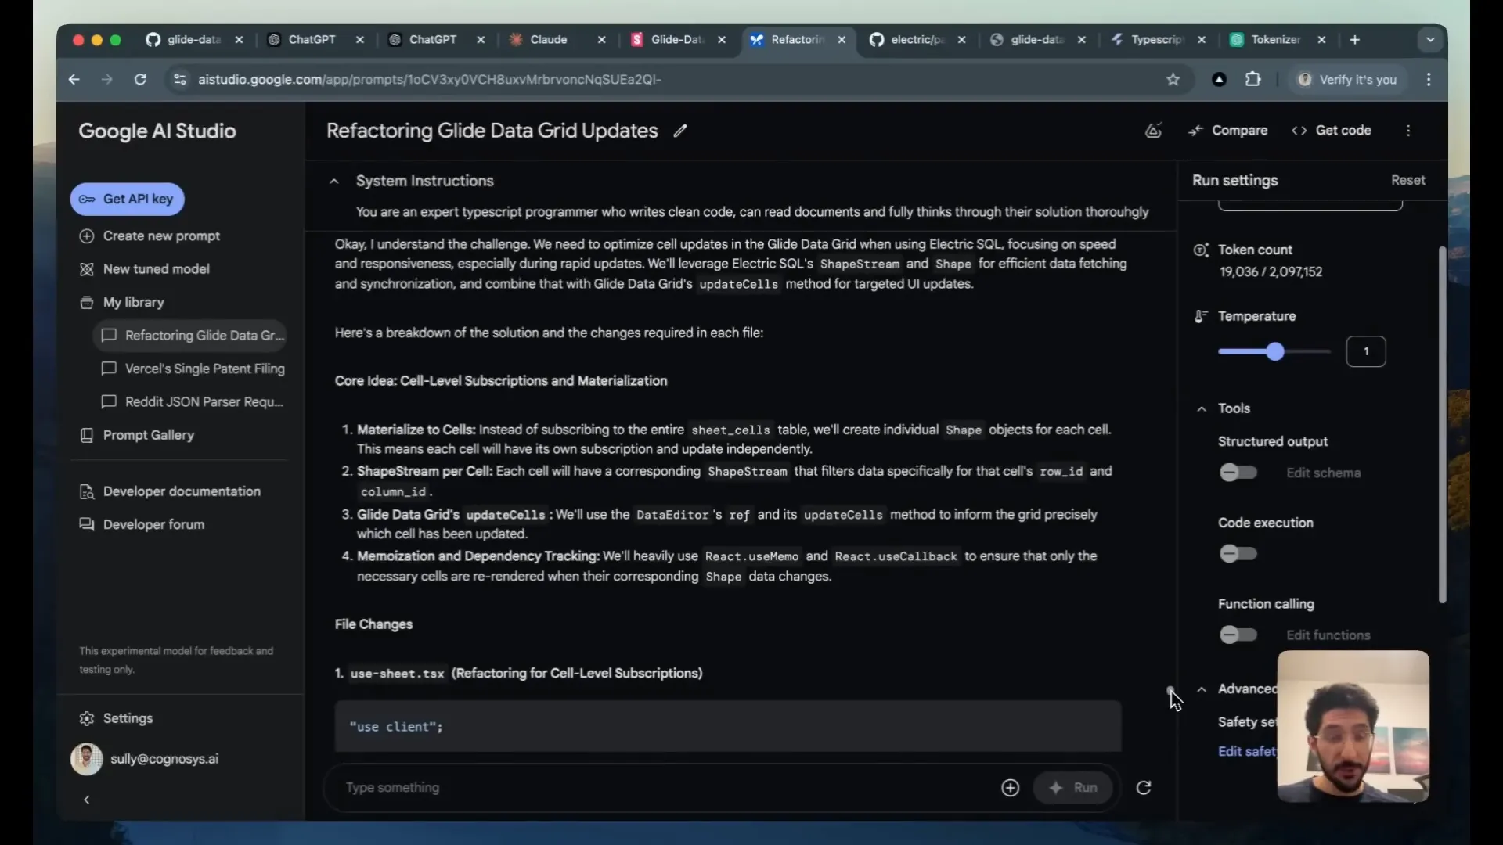This screenshot has height=845, width=1503.
Task: Open a new browser tab
Action: 1355,40
